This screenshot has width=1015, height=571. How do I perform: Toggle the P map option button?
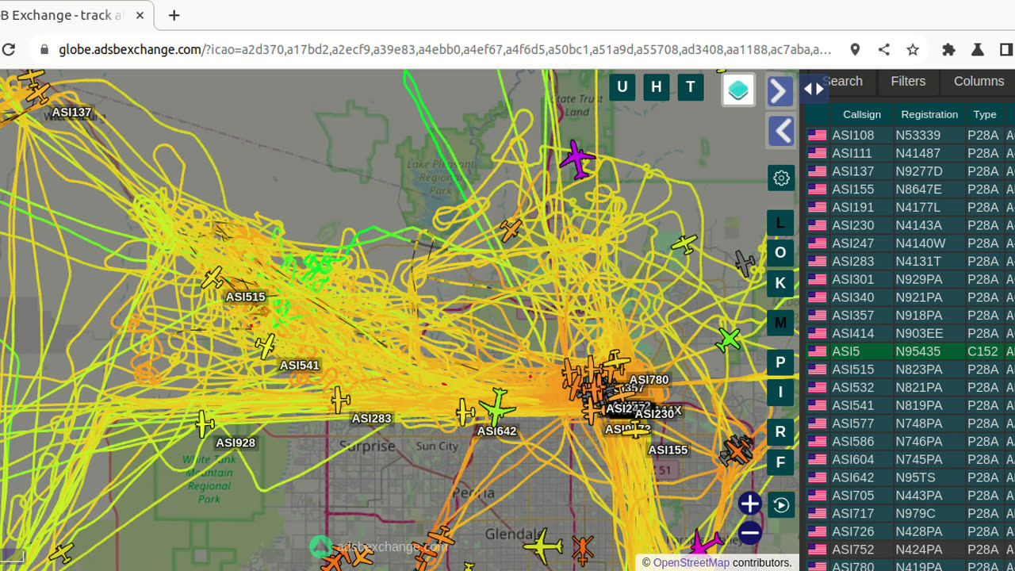[780, 362]
